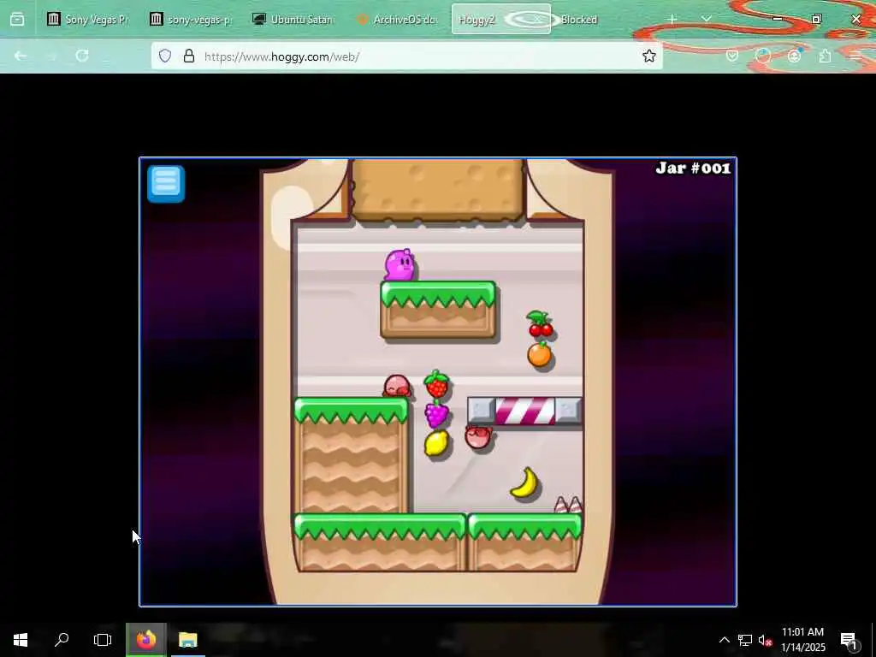The height and width of the screenshot is (657, 876).
Task: Click the Jar #001 level label
Action: [x=693, y=169]
